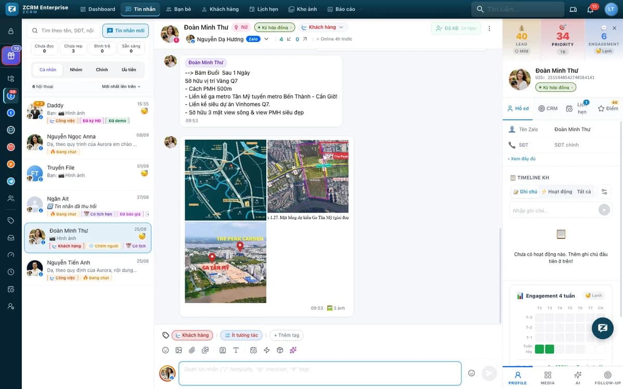
Task: Click the insert image icon in toolbar
Action: (x=179, y=350)
